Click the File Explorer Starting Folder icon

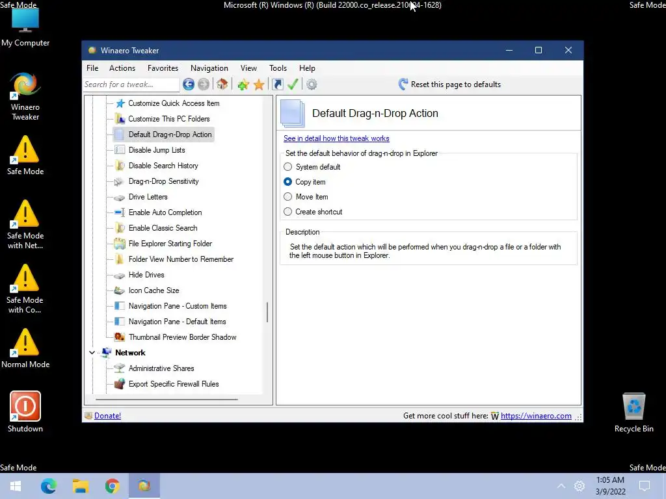tap(120, 244)
